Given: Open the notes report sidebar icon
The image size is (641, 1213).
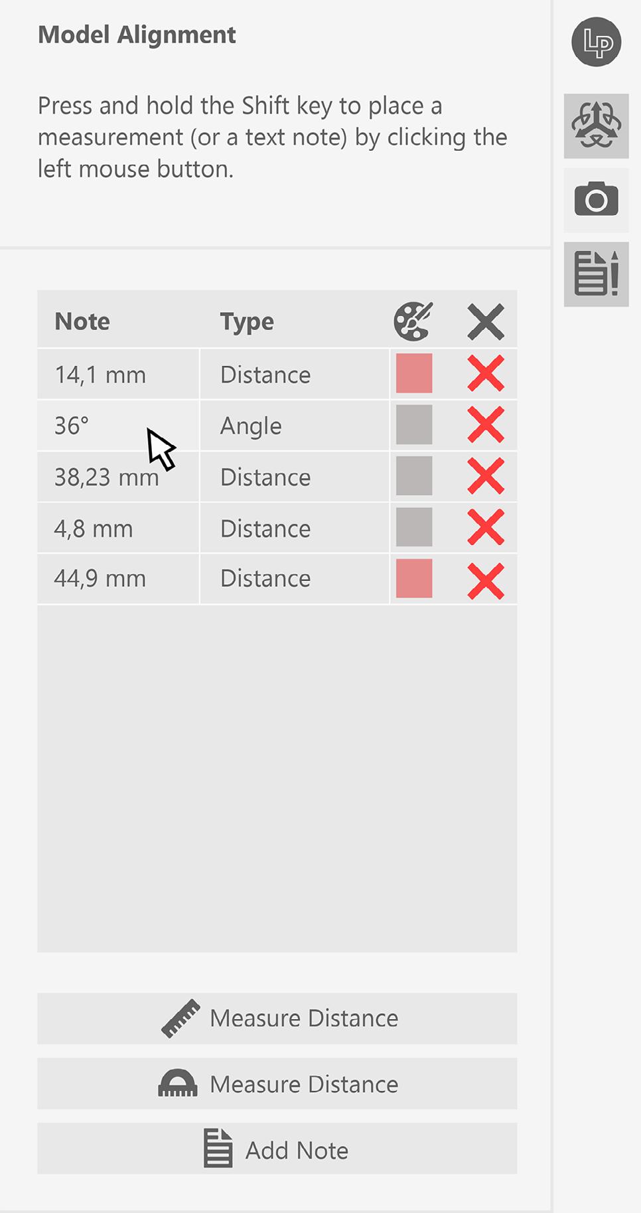Looking at the screenshot, I should point(596,274).
